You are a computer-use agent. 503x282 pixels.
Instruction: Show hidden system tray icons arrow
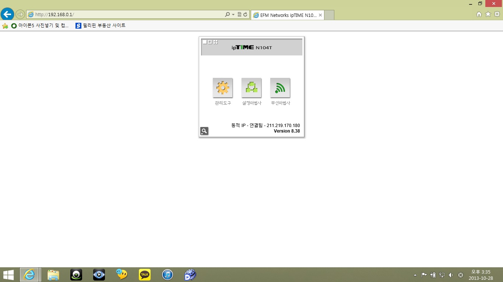[x=415, y=275]
